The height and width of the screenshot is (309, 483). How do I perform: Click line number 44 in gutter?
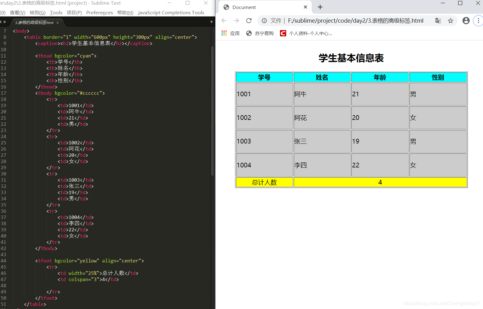3,261
